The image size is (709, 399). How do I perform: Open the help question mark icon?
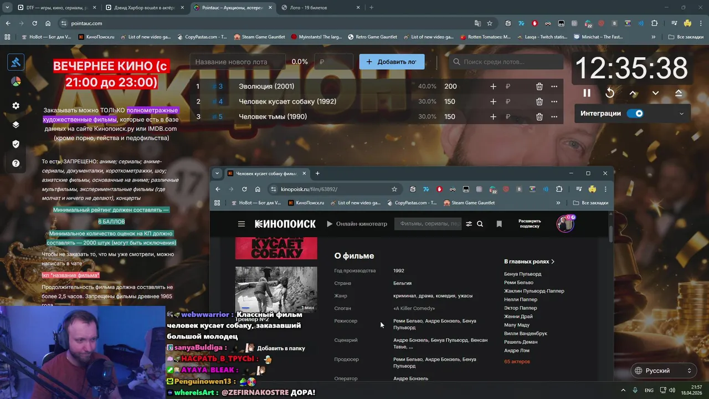click(x=16, y=163)
